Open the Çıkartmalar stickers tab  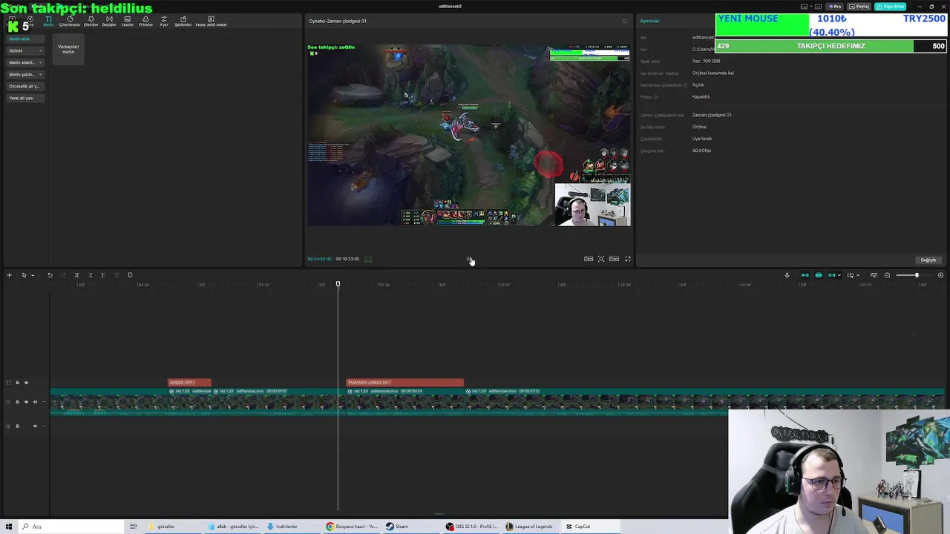(x=70, y=21)
